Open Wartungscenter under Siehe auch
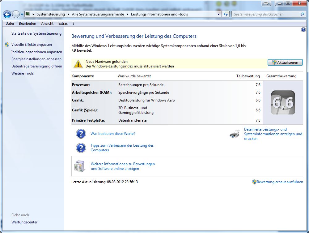The height and width of the screenshot is (233, 309). (x=24, y=222)
